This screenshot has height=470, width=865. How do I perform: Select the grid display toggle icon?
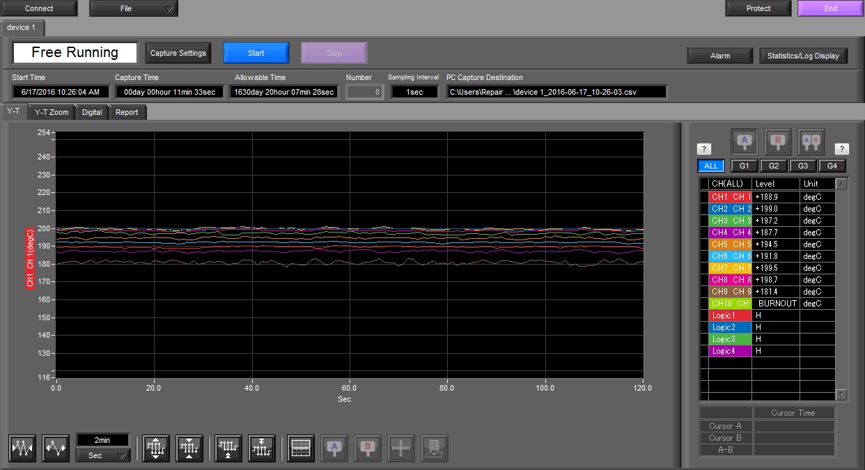click(x=299, y=448)
